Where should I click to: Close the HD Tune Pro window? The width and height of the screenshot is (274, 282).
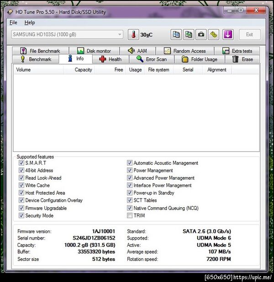coord(256,10)
